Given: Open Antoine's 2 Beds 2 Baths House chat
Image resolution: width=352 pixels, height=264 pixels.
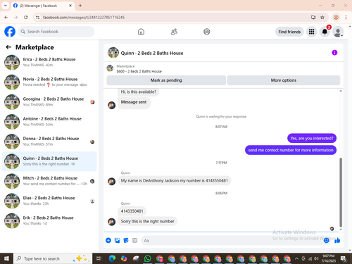Looking at the screenshot, I should [49, 122].
